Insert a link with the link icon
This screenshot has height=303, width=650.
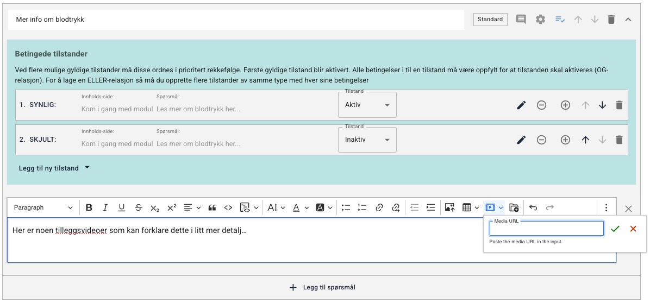point(379,208)
